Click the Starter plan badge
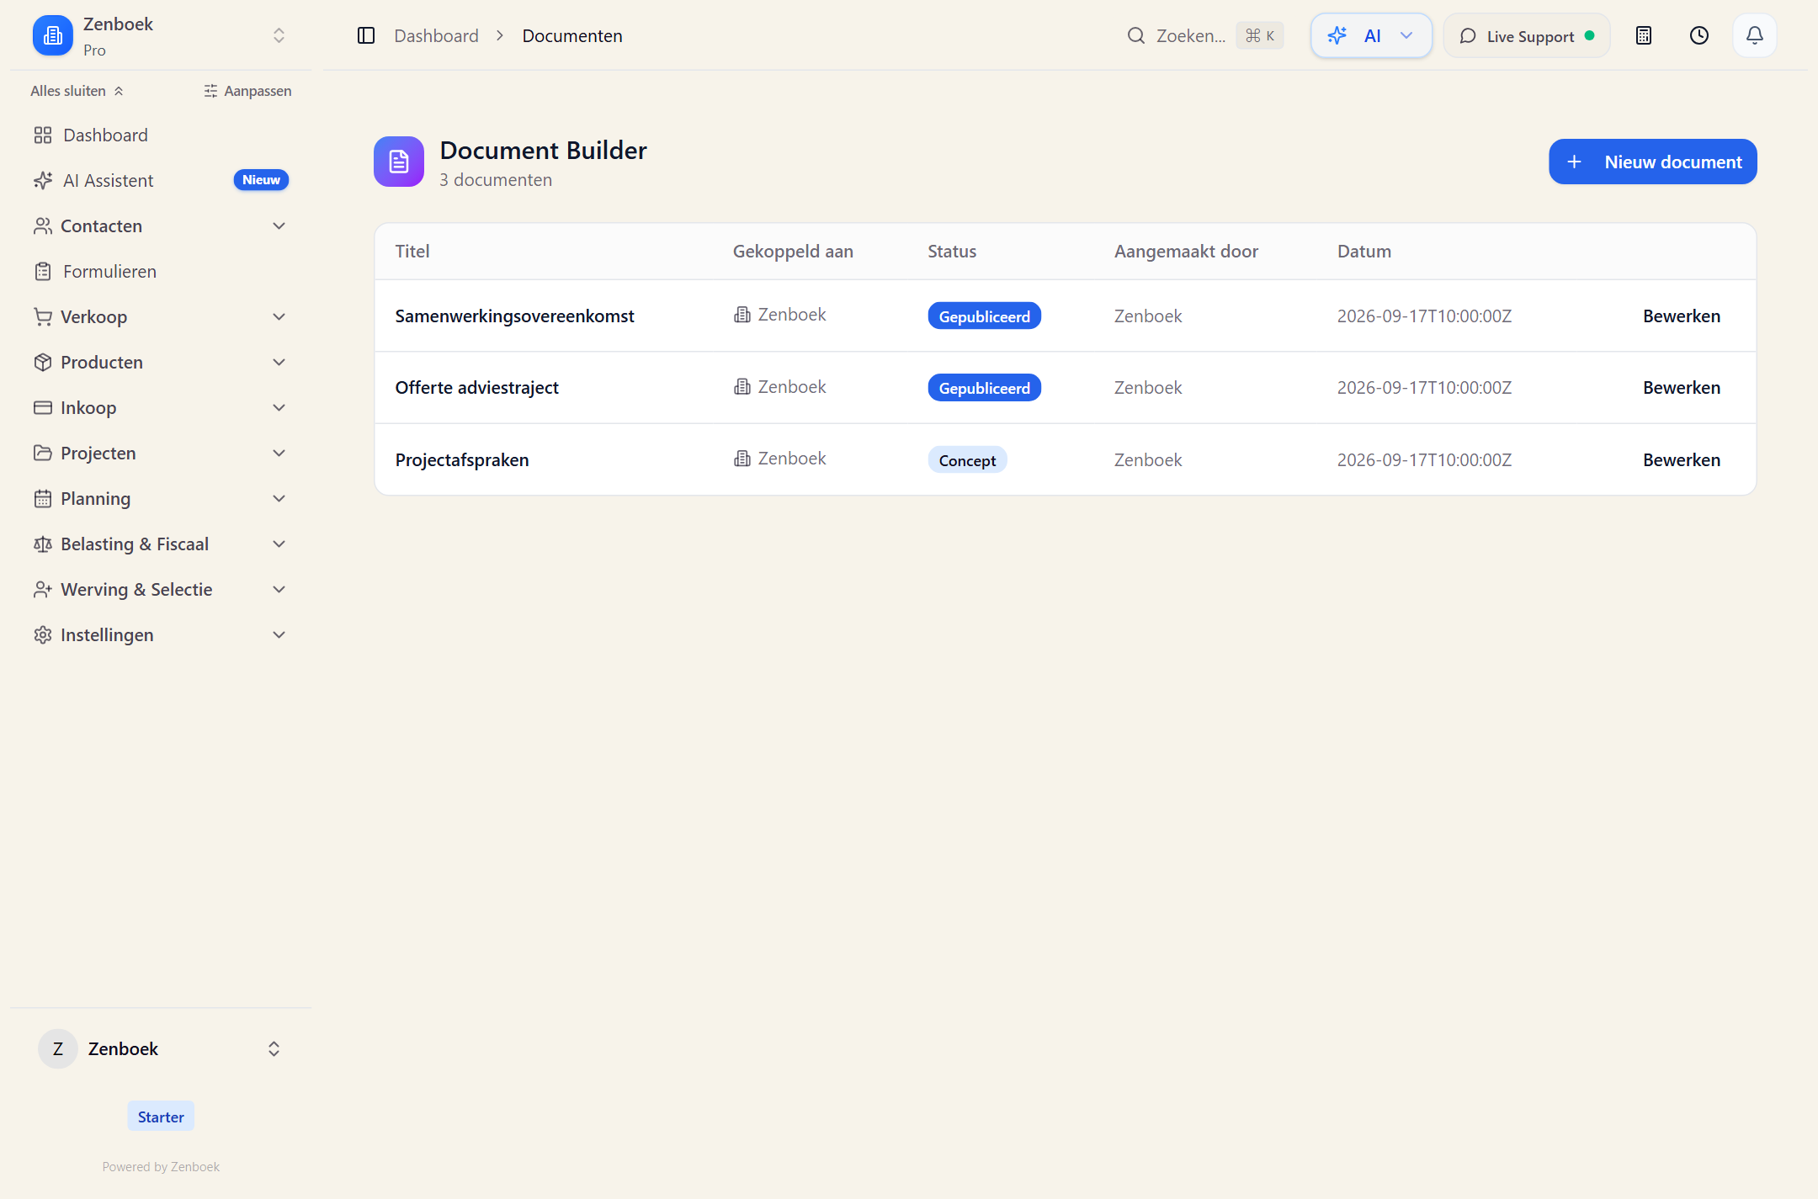Image resolution: width=1818 pixels, height=1199 pixels. point(161,1117)
